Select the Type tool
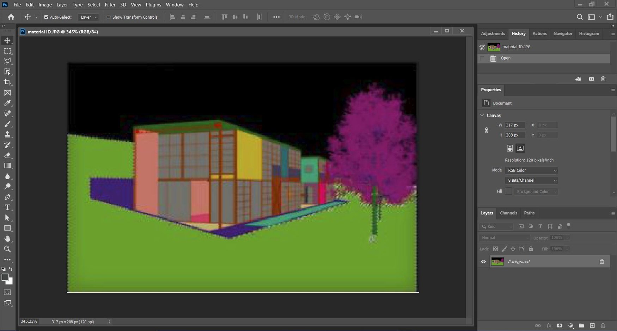Viewport: 617px width, 331px height. tap(8, 207)
